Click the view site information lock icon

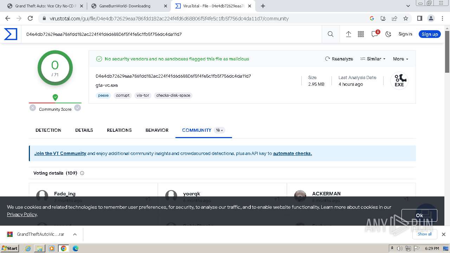44,18
